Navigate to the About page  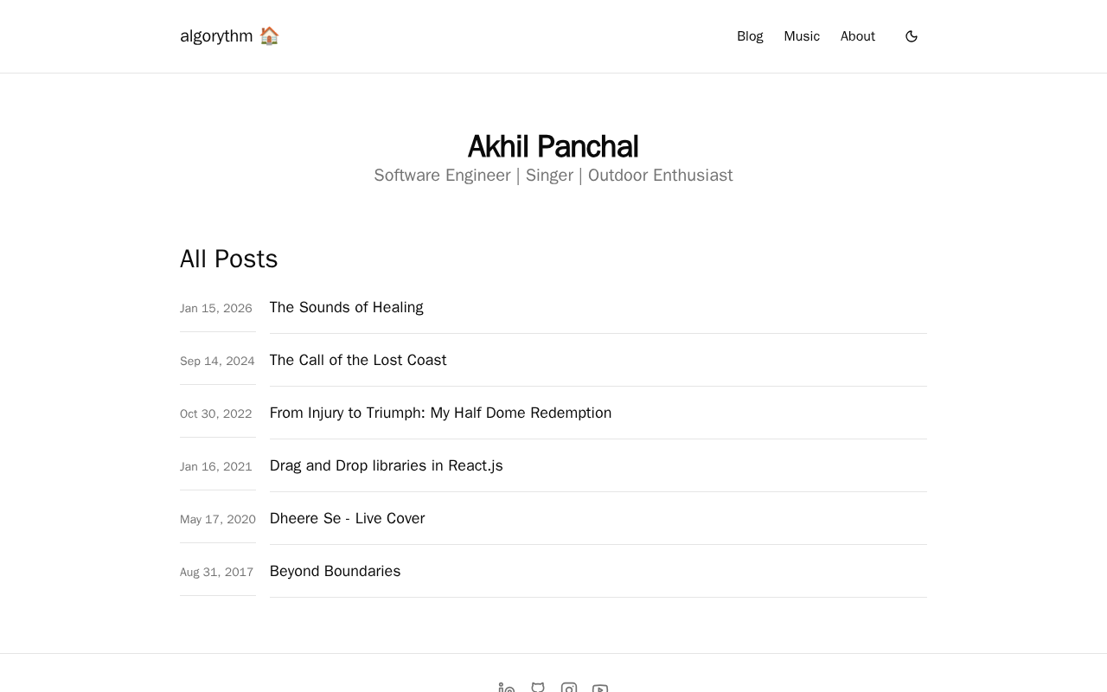(858, 36)
